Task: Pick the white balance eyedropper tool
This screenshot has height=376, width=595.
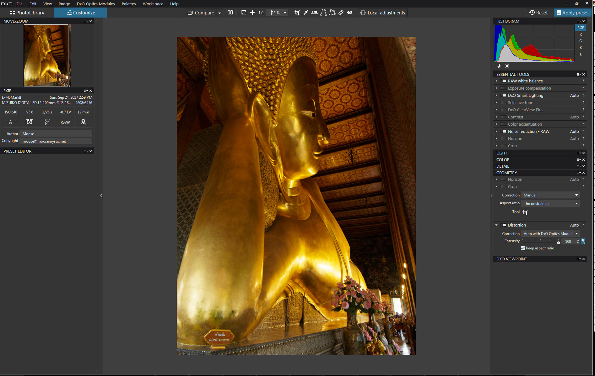Action: (306, 13)
